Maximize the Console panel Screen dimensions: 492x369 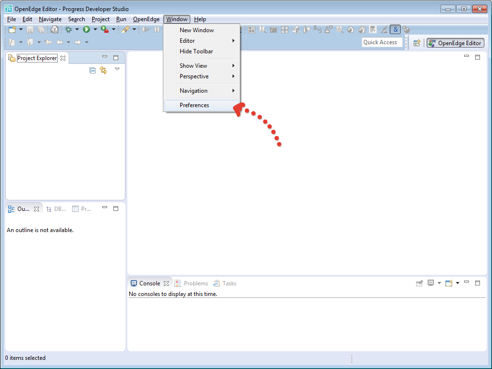[478, 283]
